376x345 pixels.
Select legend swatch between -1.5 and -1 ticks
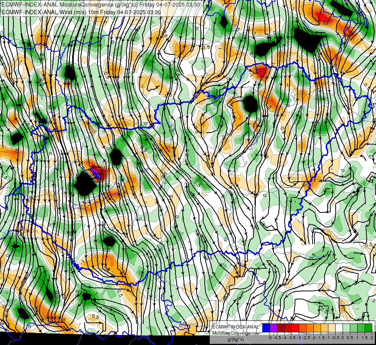coord(325,328)
